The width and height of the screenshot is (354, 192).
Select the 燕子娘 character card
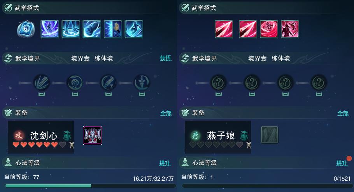[x=218, y=137]
